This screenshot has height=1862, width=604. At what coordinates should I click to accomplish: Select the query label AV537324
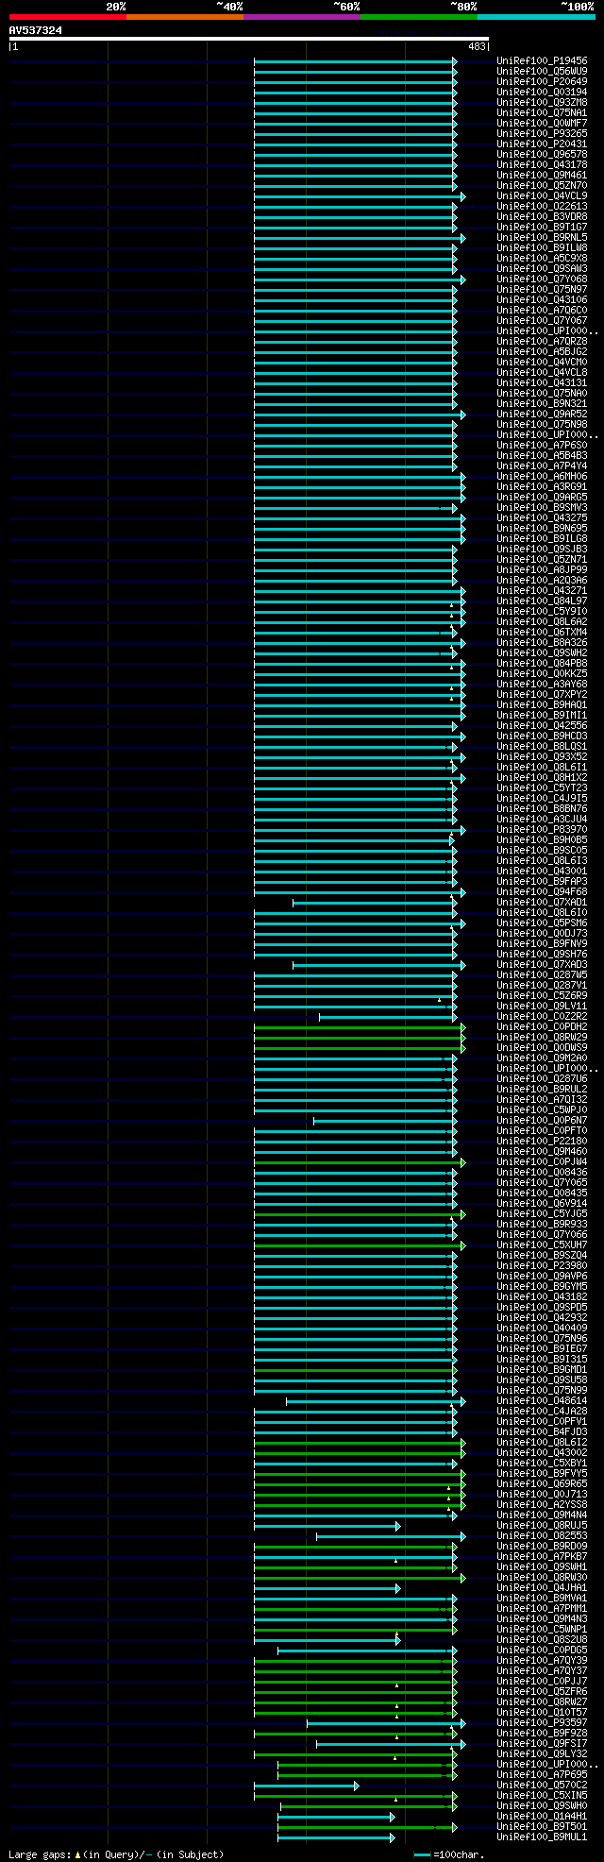click(x=36, y=30)
